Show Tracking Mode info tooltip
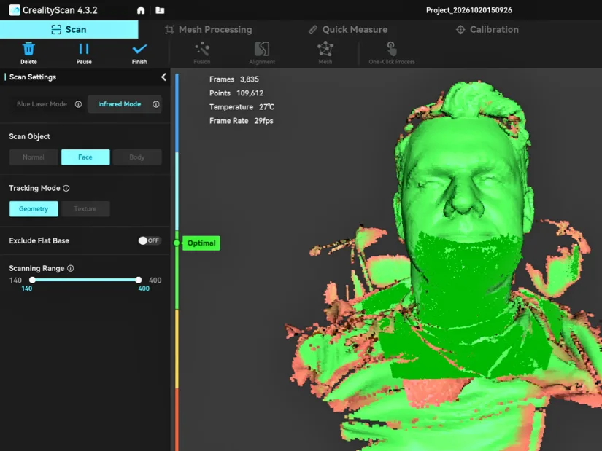The image size is (602, 451). [x=66, y=188]
